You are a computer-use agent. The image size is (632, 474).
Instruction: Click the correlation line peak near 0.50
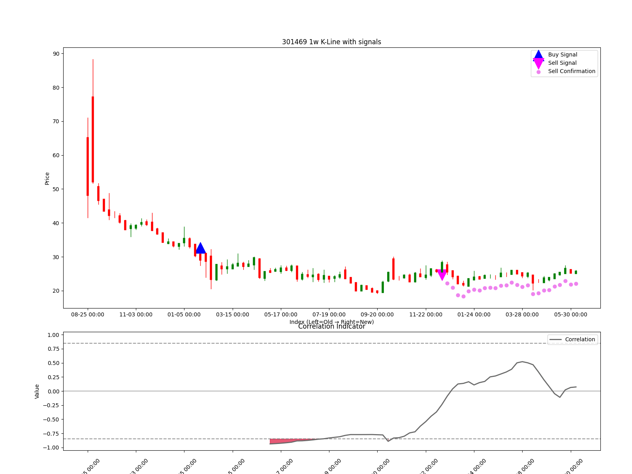tap(522, 361)
